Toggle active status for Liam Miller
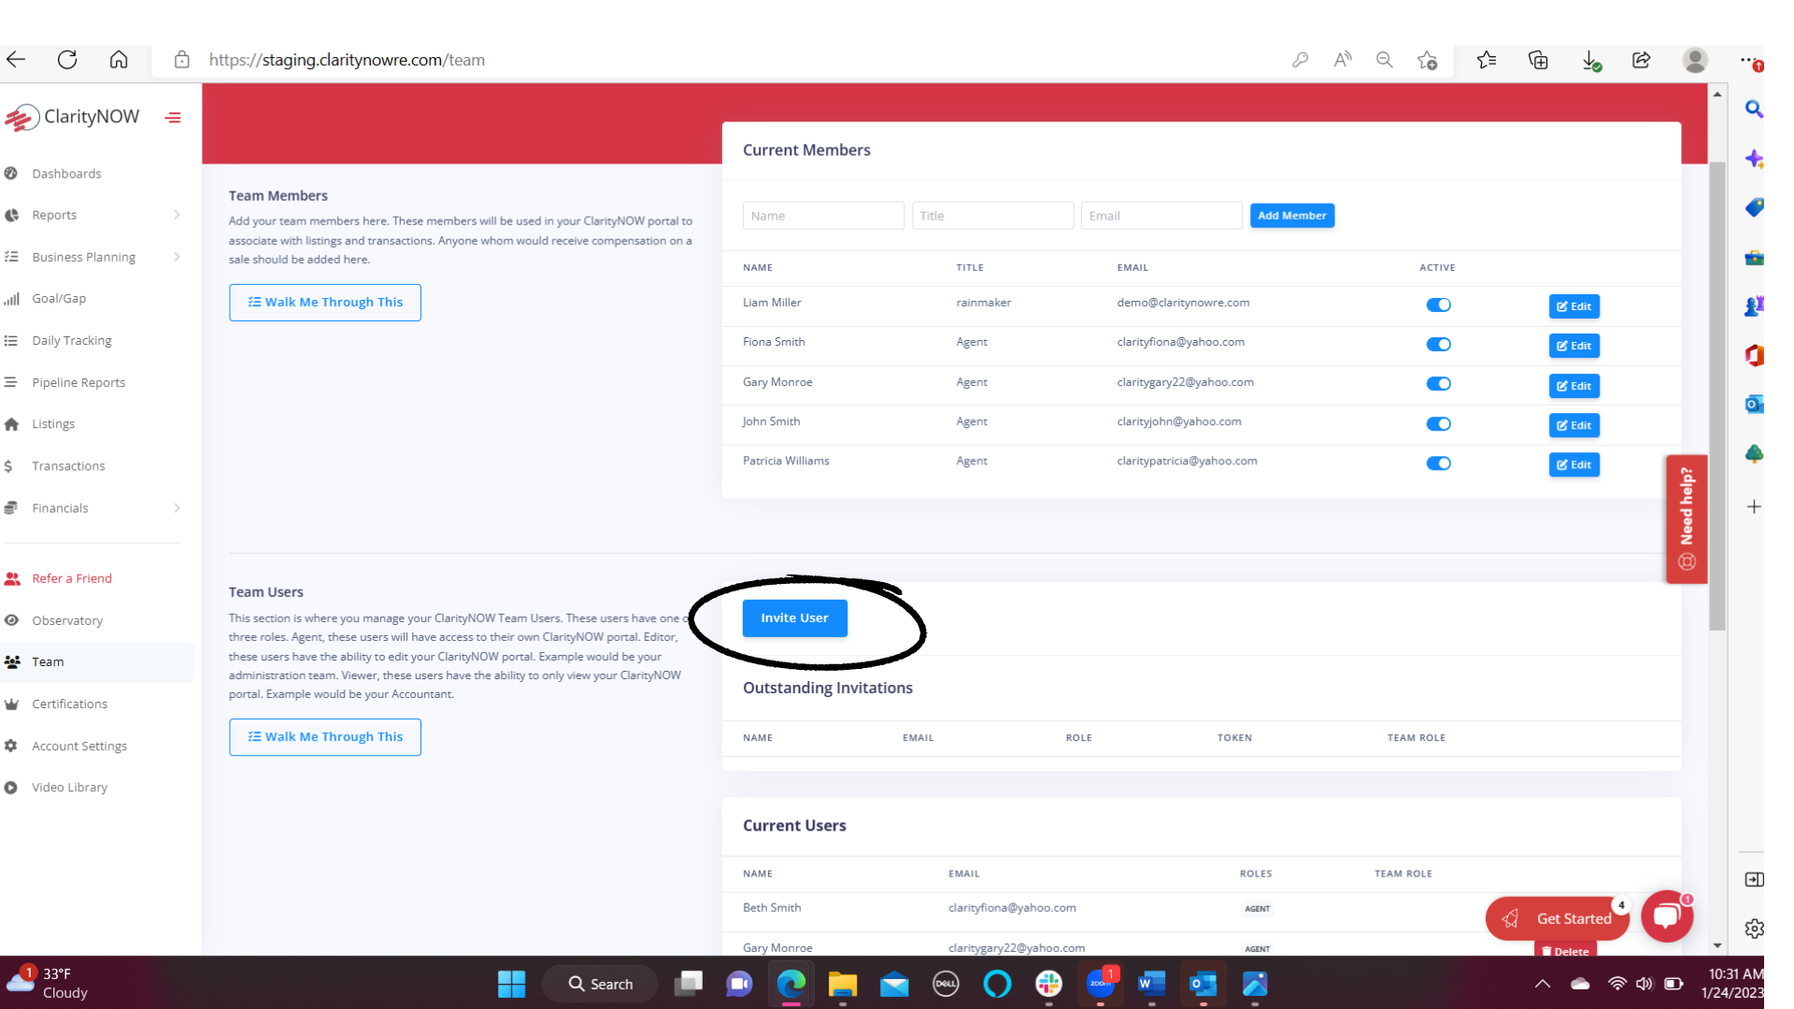 click(1438, 303)
